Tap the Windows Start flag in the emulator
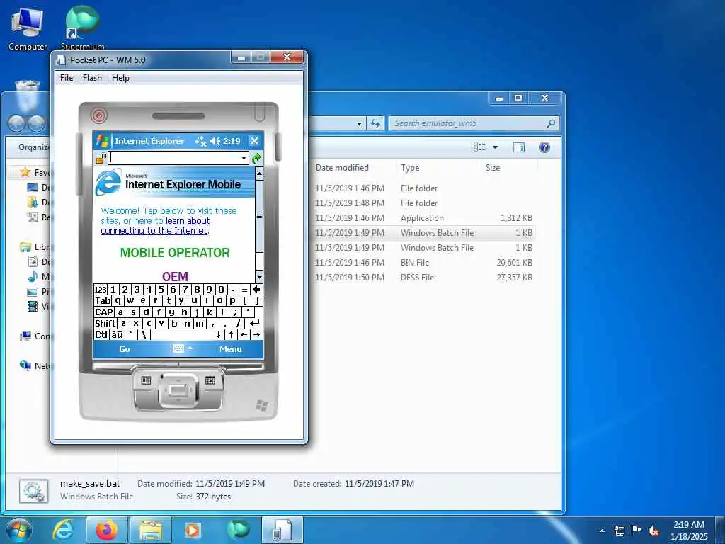This screenshot has width=725, height=544. click(102, 141)
